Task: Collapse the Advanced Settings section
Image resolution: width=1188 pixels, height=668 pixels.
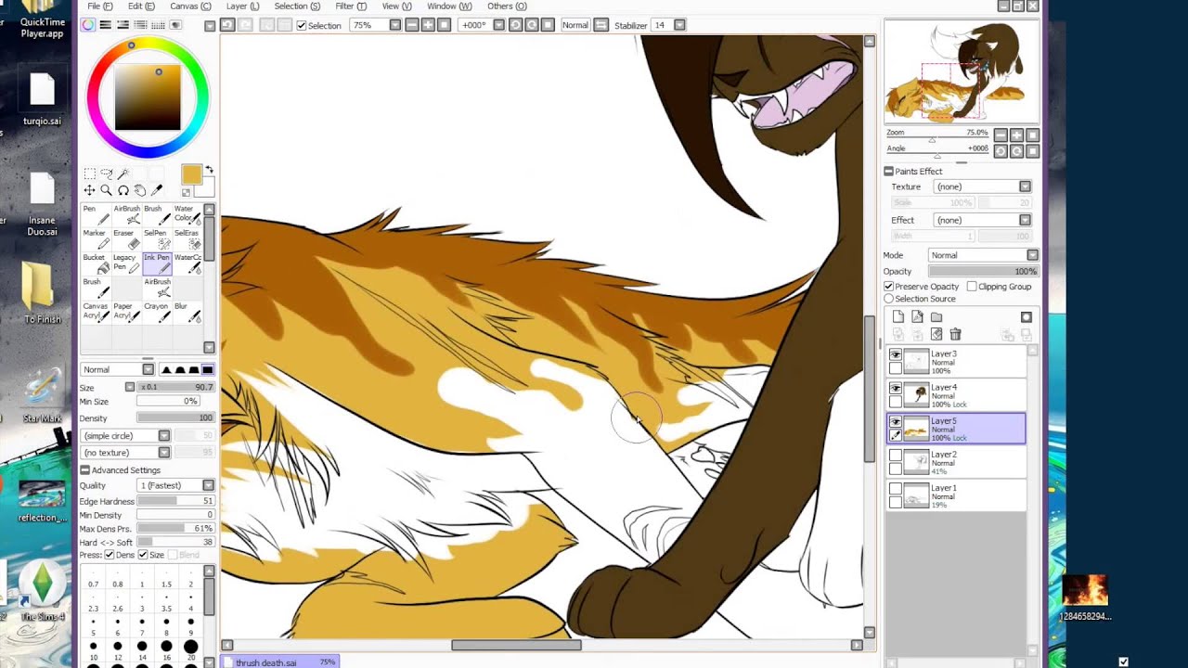Action: click(85, 470)
